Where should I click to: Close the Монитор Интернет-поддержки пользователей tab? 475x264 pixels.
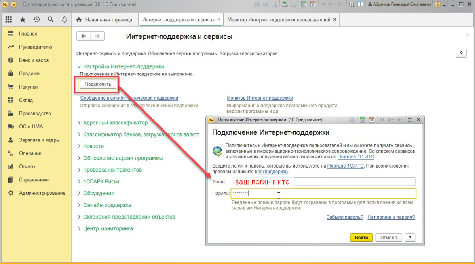334,19
